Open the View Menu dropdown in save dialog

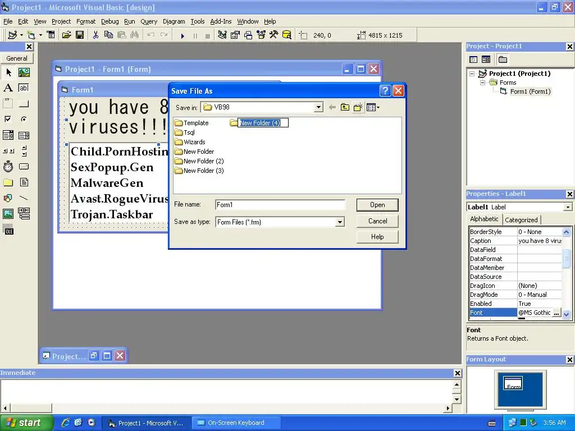pos(373,107)
